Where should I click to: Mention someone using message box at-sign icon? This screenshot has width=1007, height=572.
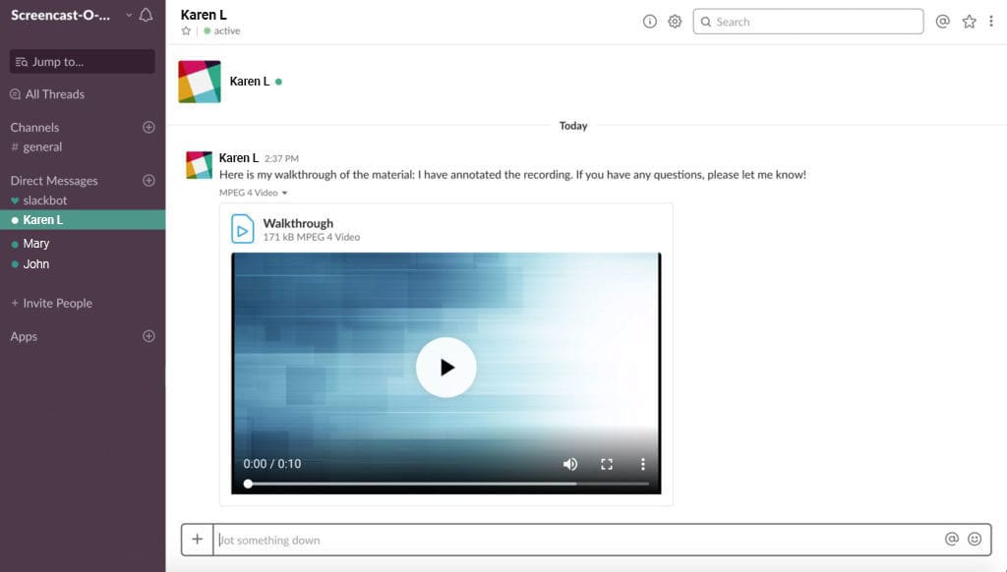(x=952, y=540)
